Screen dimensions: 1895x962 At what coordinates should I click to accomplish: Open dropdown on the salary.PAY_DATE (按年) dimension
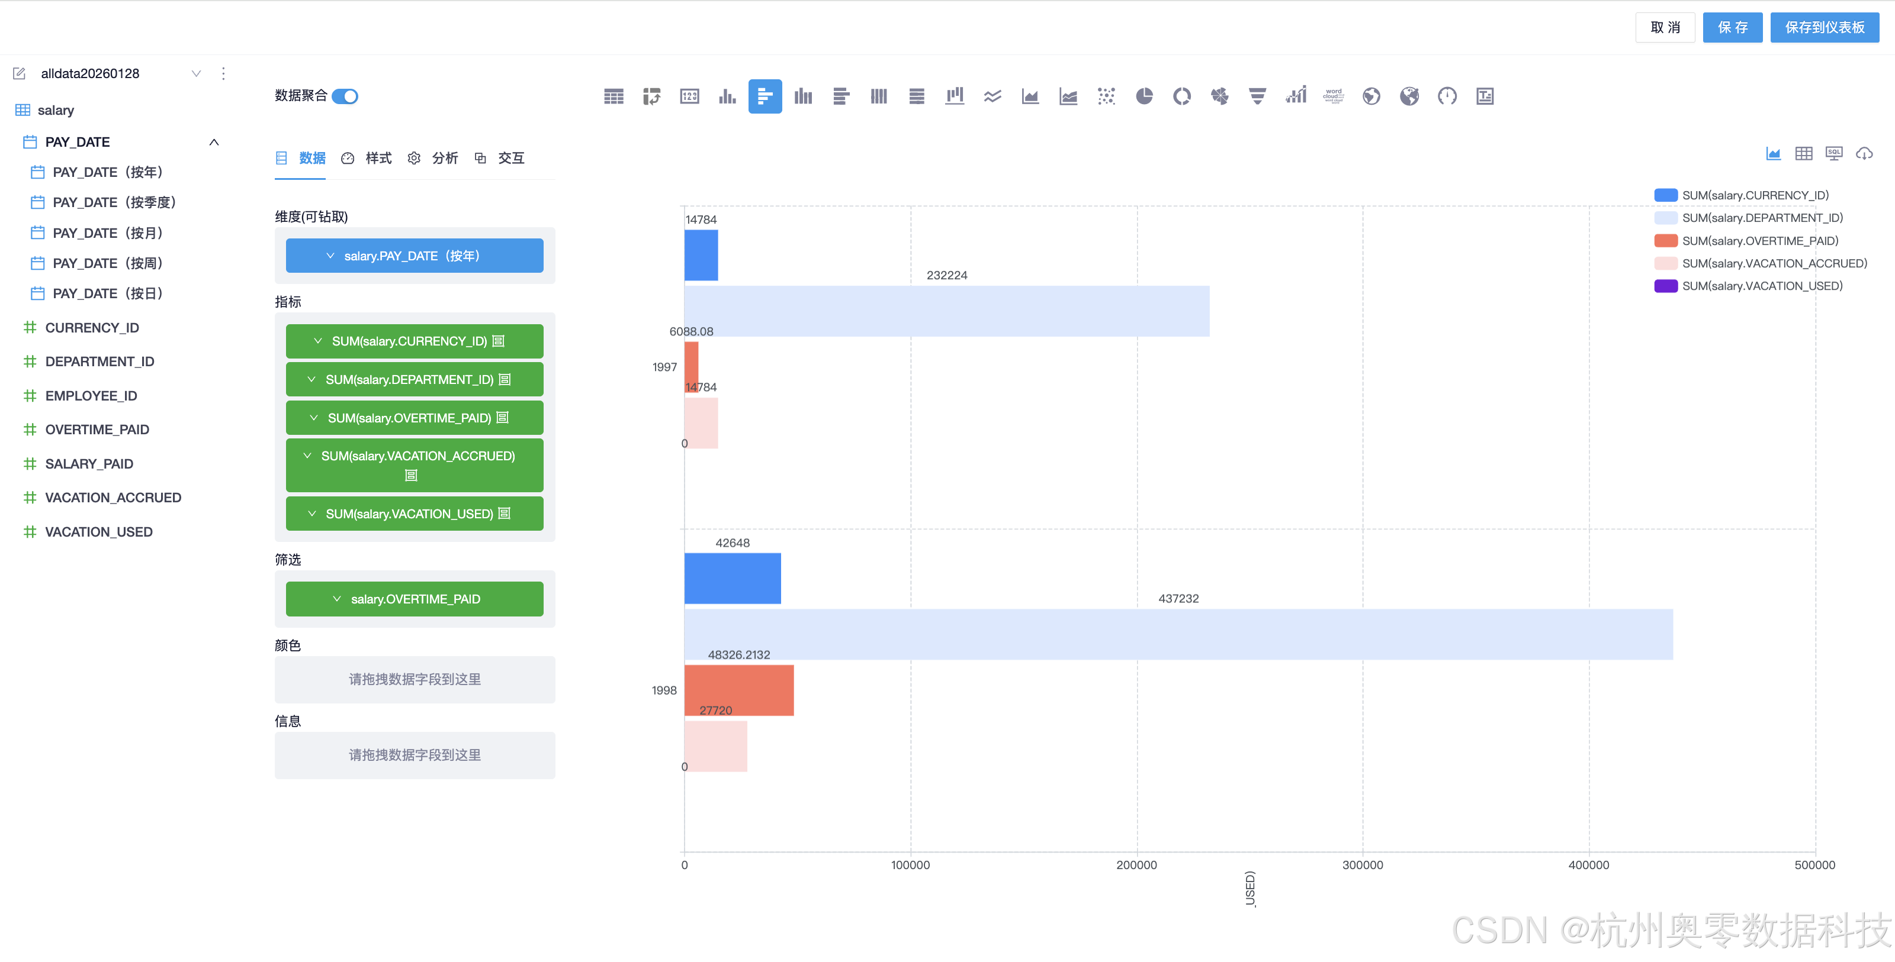point(330,256)
